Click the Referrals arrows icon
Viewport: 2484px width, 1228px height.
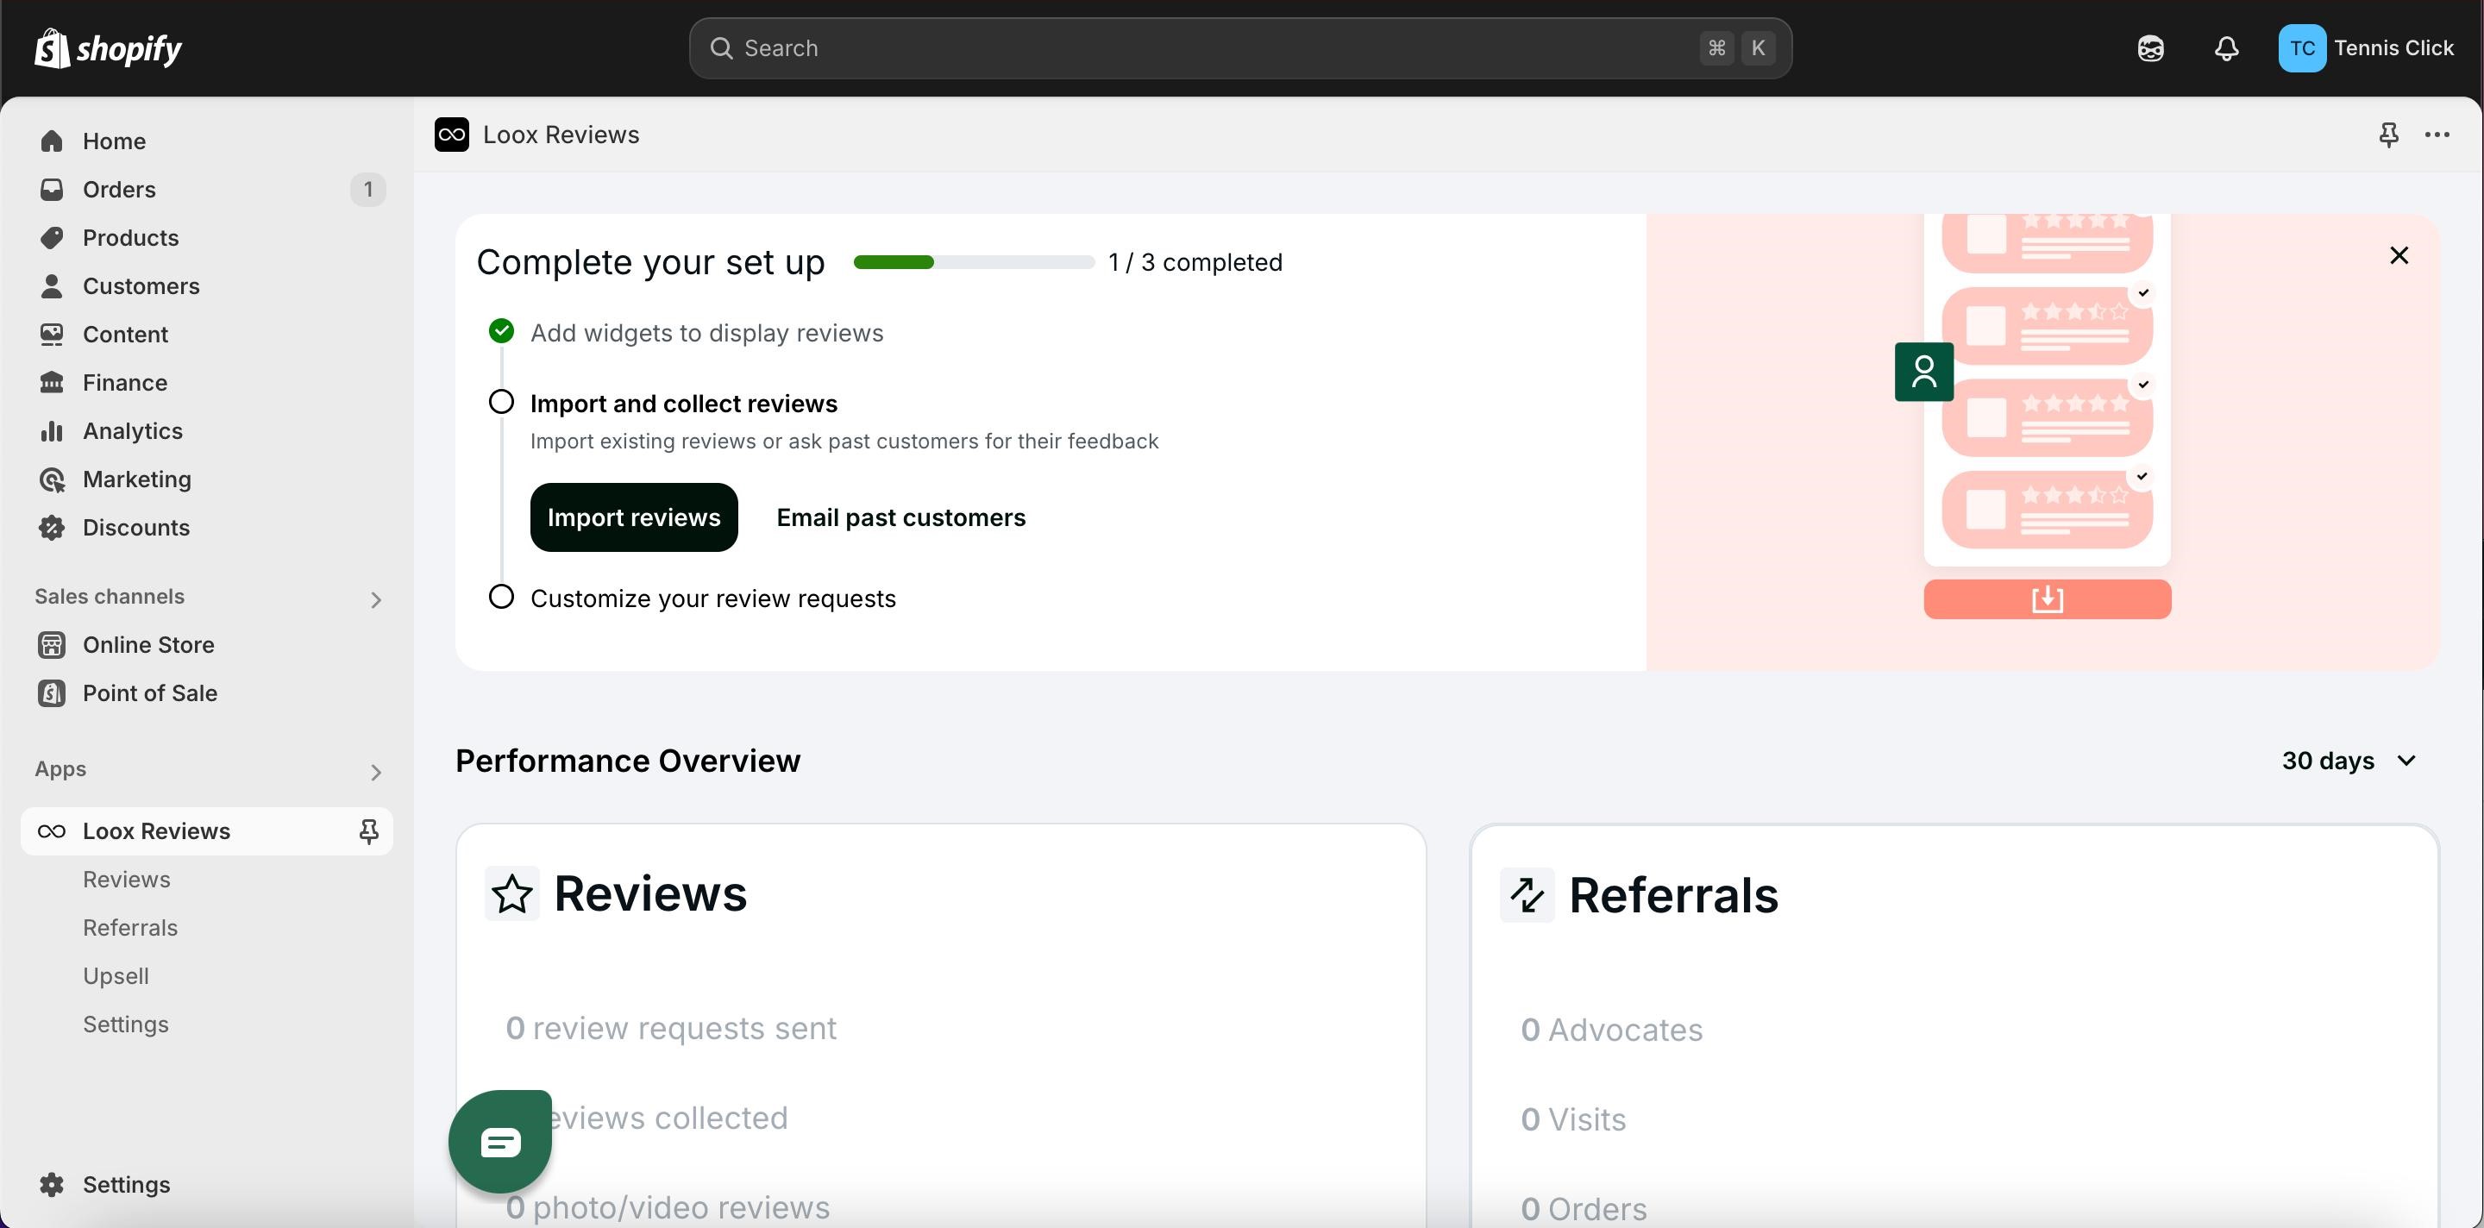click(x=1527, y=894)
